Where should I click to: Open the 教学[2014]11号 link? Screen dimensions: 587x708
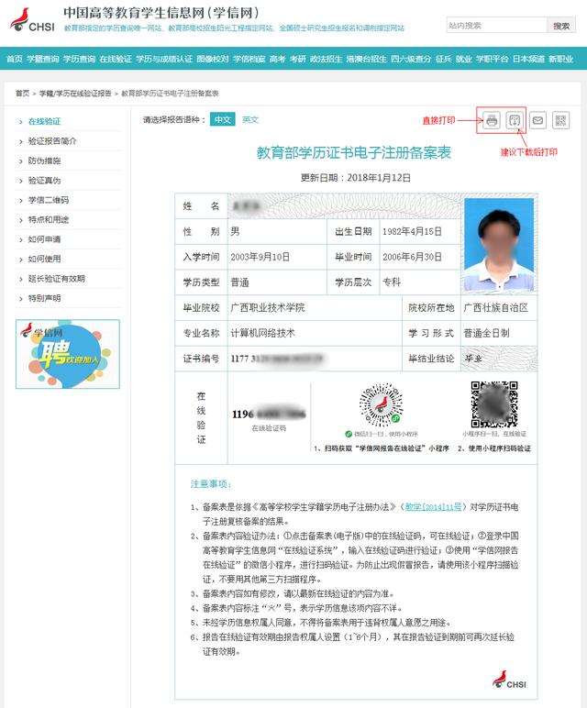pos(433,506)
